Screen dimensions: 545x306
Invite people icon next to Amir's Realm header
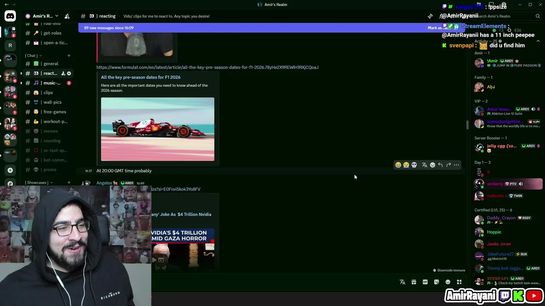point(67,16)
